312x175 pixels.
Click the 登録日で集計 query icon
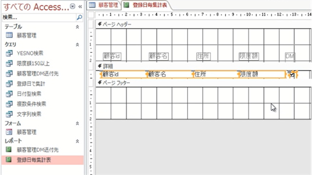click(x=9, y=84)
